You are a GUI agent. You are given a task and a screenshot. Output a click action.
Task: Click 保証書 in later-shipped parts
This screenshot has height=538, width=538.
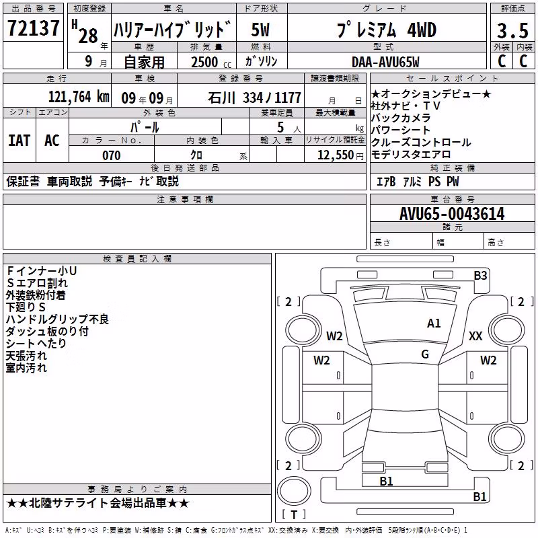coord(23,182)
